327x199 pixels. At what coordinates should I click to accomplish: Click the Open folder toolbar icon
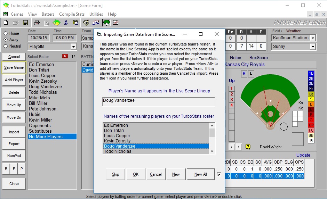(16, 23)
